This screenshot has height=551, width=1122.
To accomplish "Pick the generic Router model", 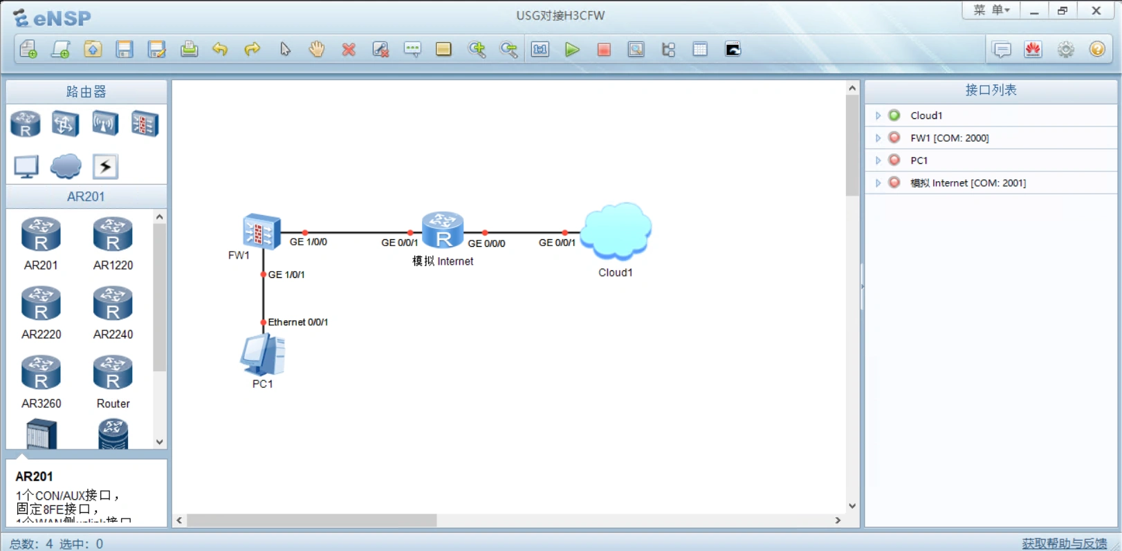I will click(113, 382).
